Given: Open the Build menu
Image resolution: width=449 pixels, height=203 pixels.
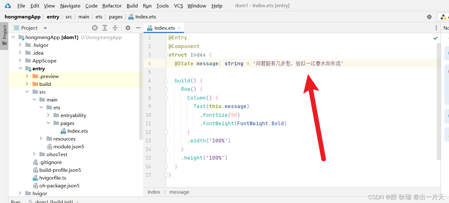Looking at the screenshot, I should 132,6.
